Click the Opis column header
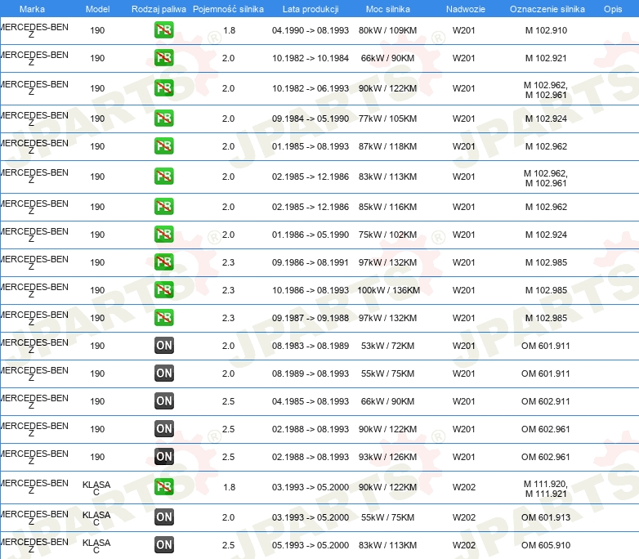 click(x=613, y=9)
